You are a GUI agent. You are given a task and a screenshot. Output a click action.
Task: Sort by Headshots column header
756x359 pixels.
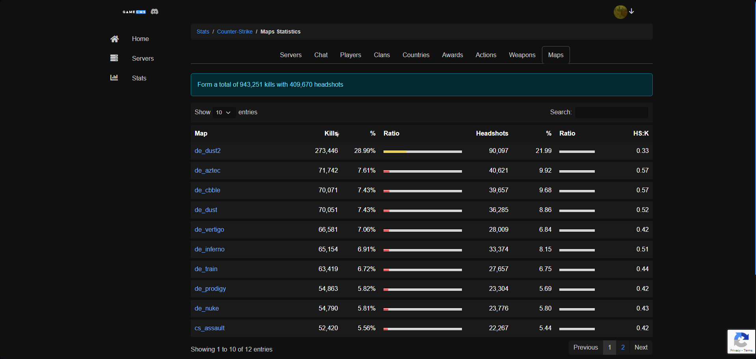click(x=492, y=133)
